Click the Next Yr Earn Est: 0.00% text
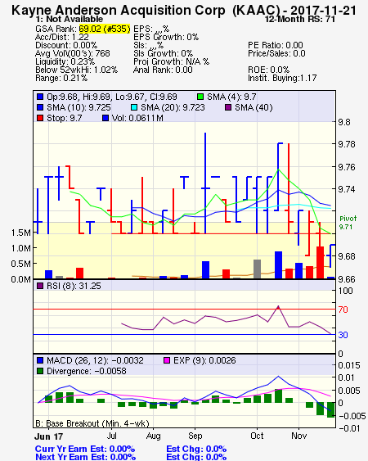 85,457
